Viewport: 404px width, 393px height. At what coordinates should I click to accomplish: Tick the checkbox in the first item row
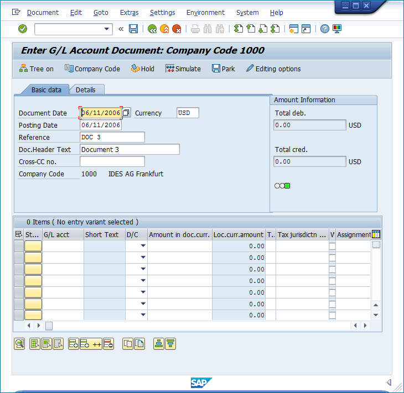click(x=332, y=246)
